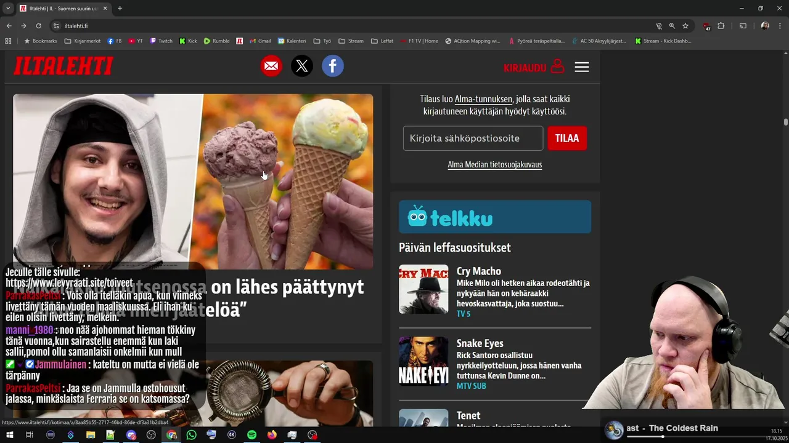Open the Bookmarks star bookmark
The width and height of the screenshot is (789, 443).
coord(40,41)
